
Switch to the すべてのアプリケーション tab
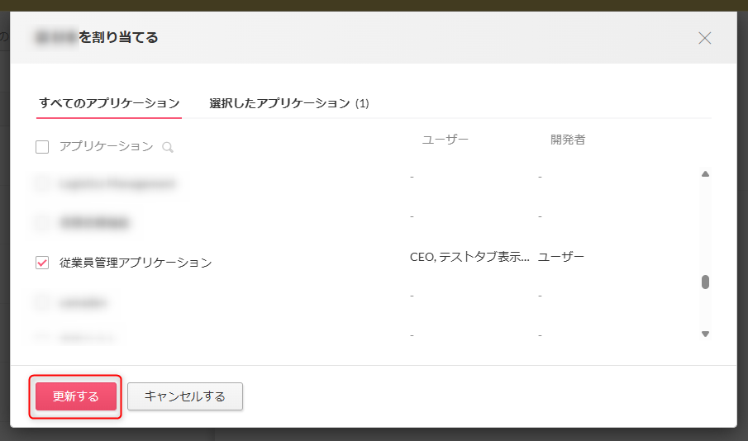tap(109, 103)
